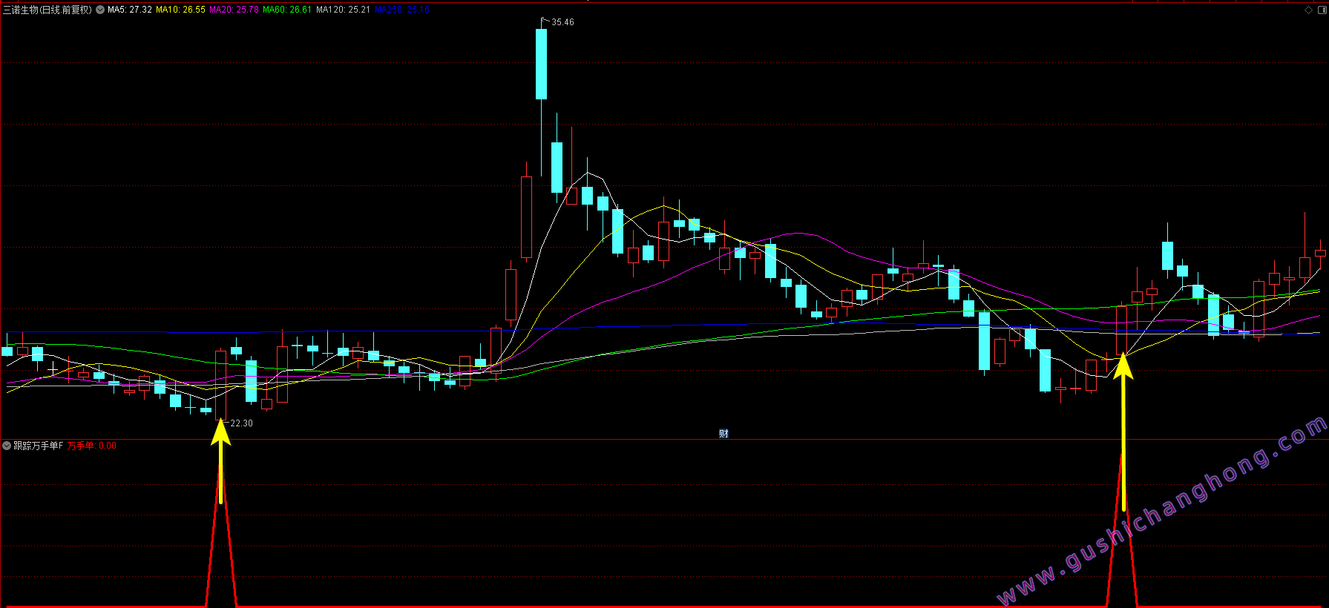
Task: Click the MA120: 25.21 label
Action: (x=343, y=10)
